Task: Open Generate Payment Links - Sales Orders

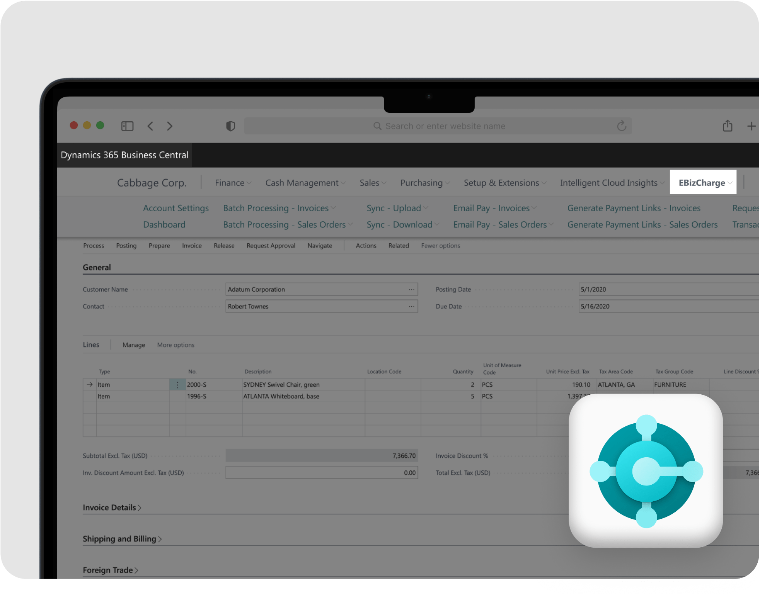Action: pos(642,225)
